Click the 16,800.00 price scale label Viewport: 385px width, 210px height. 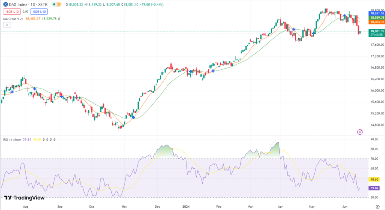377,67
